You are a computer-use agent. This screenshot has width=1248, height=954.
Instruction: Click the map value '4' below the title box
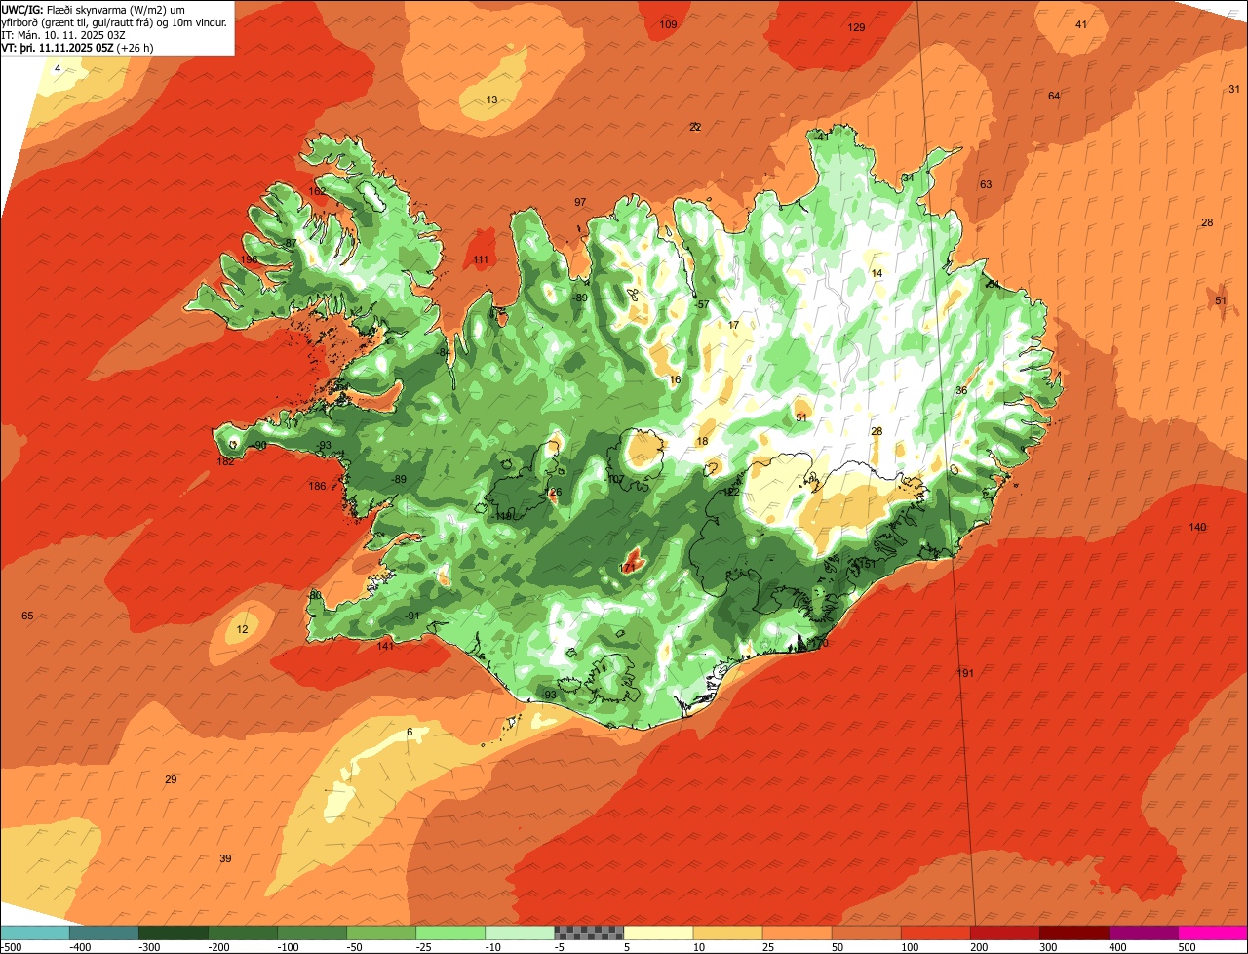57,68
